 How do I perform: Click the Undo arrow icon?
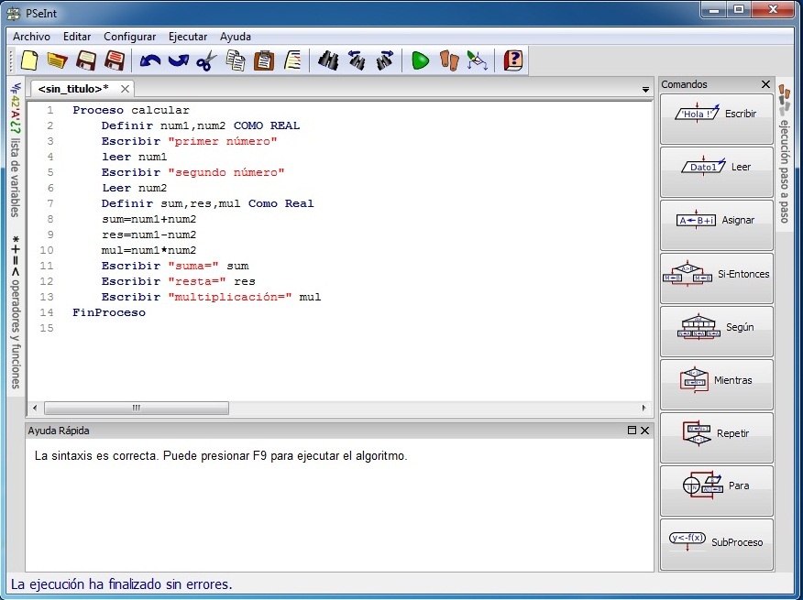(x=148, y=60)
